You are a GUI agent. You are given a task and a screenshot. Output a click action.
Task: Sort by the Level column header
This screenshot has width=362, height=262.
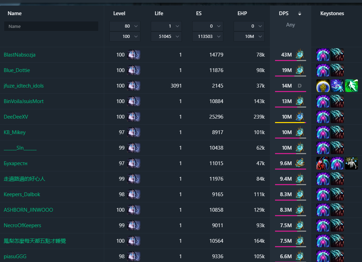click(x=119, y=13)
